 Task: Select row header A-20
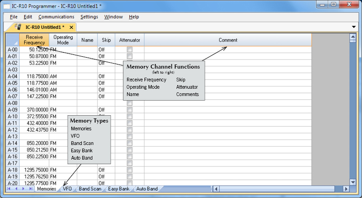click(x=13, y=183)
